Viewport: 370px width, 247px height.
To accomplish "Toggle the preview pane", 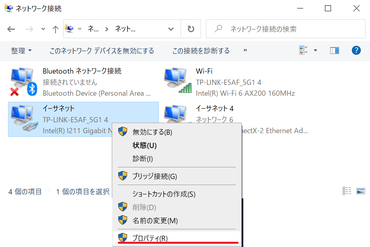I will 334,50.
